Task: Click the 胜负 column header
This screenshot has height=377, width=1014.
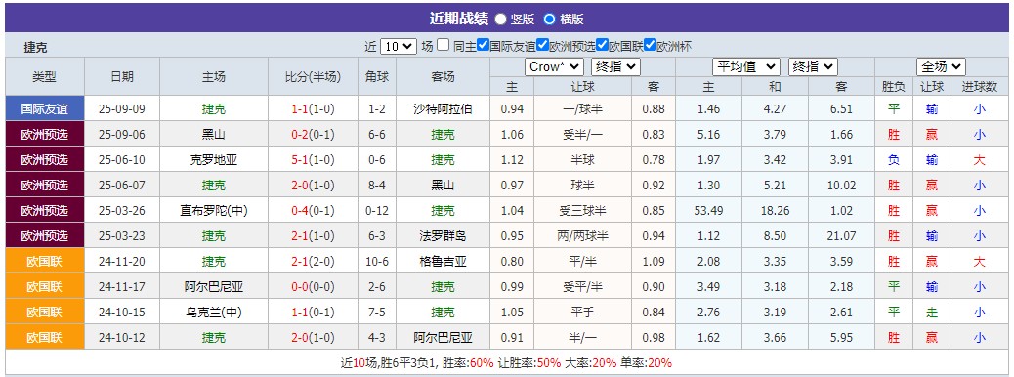Action: coord(894,87)
